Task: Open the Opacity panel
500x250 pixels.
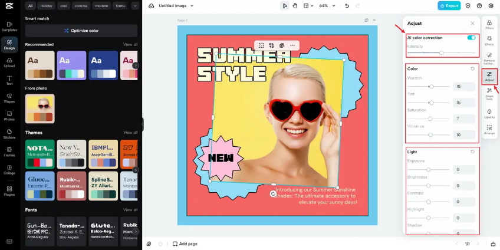Action: [x=489, y=114]
